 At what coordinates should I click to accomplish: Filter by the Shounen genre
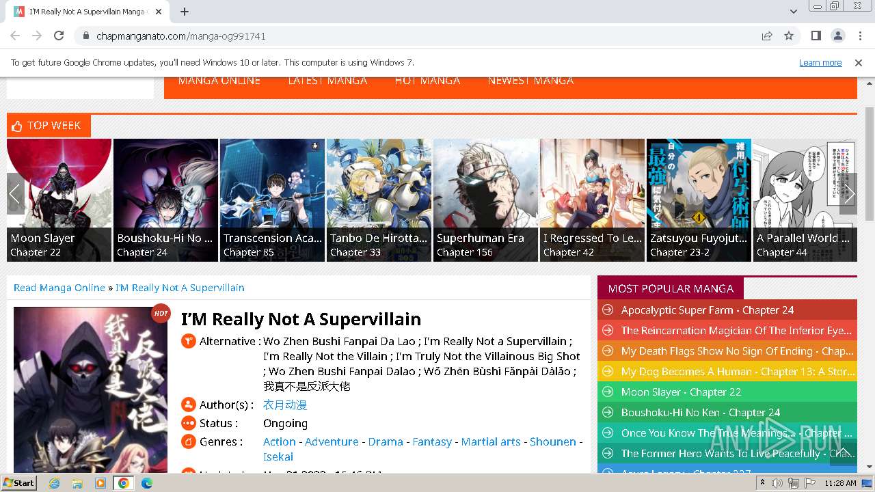(553, 442)
